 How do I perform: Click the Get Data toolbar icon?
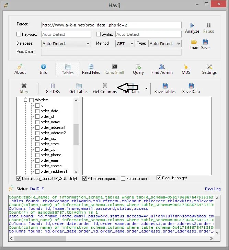pos(131,86)
